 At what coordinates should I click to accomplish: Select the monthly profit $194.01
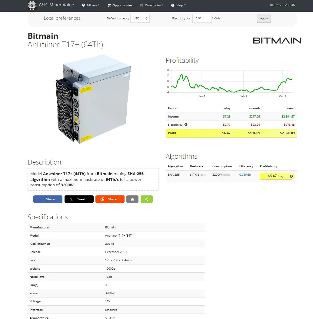pyautogui.click(x=254, y=133)
